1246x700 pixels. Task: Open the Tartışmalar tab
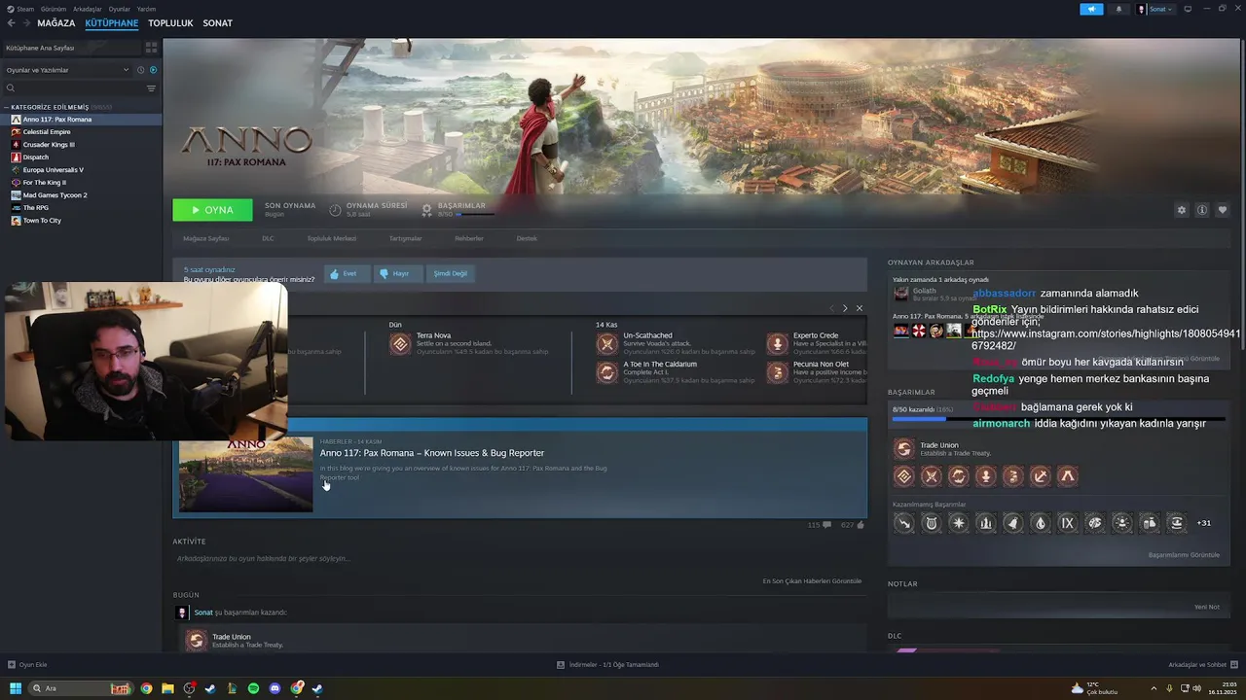pos(406,238)
